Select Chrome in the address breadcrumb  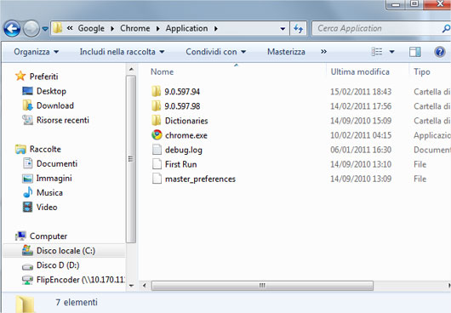(x=135, y=28)
